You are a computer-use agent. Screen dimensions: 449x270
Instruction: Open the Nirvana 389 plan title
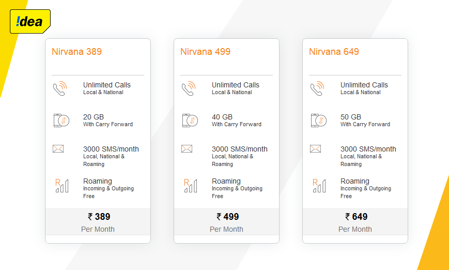(x=77, y=52)
